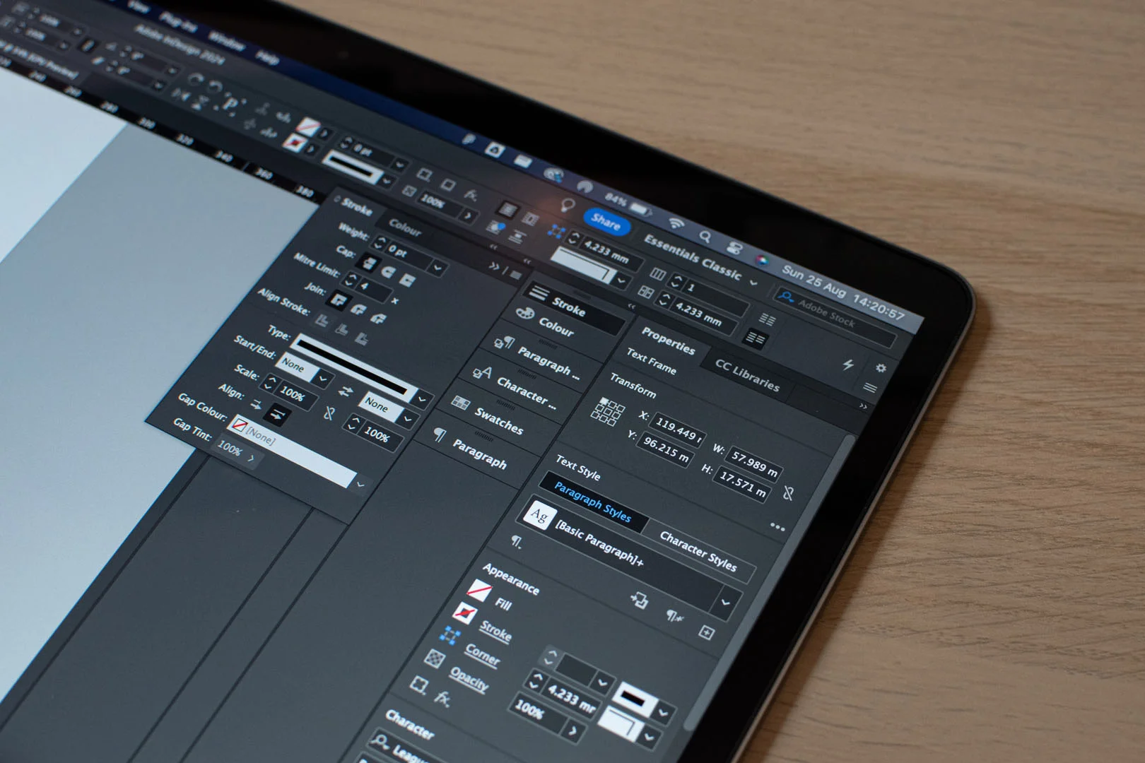
Task: Toggle link arrowhead start and end scales
Action: click(x=329, y=413)
